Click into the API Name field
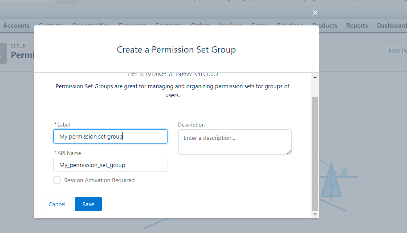Viewport: 407px width, 233px height. (110, 165)
